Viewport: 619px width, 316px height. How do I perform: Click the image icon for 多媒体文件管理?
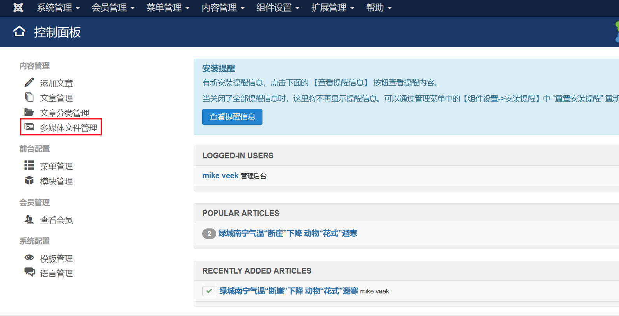[x=29, y=127]
